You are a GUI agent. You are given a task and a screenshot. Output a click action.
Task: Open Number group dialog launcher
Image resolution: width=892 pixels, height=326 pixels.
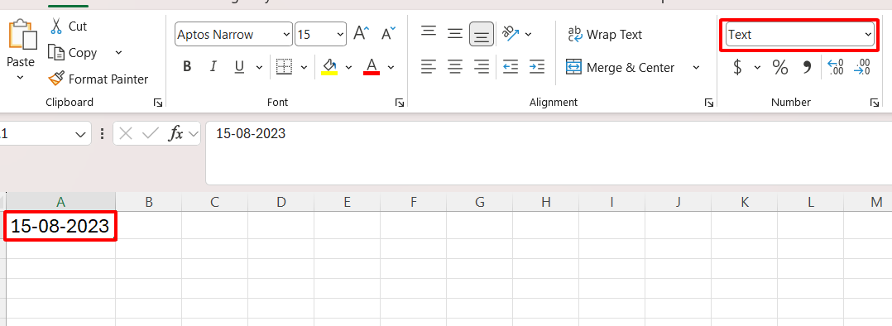coord(874,103)
